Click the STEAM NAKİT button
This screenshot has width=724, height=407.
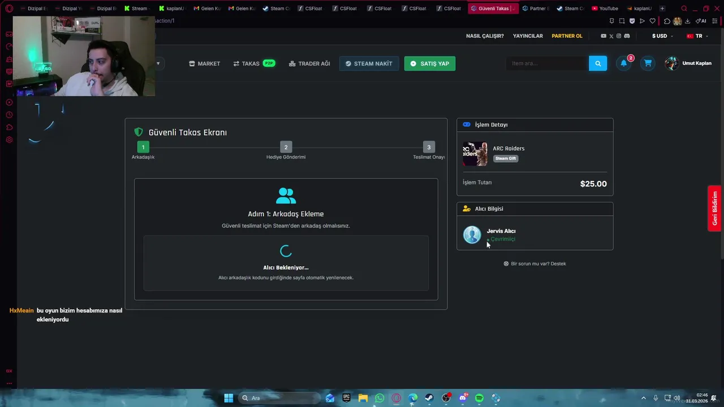coord(369,63)
